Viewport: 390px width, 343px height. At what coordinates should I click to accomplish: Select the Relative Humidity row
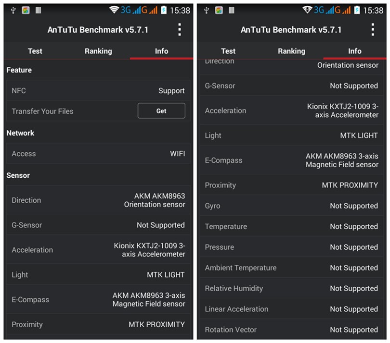click(x=291, y=288)
